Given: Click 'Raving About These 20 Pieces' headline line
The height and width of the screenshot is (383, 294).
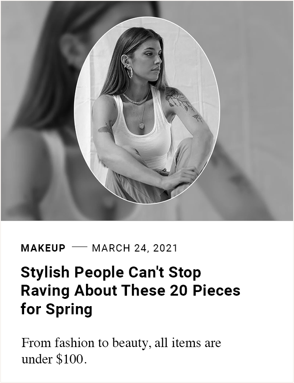Looking at the screenshot, I should [x=131, y=291].
